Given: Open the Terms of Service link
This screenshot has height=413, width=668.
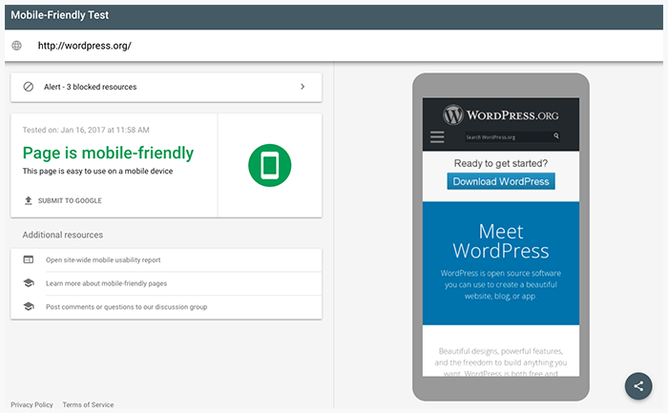Looking at the screenshot, I should click(88, 404).
